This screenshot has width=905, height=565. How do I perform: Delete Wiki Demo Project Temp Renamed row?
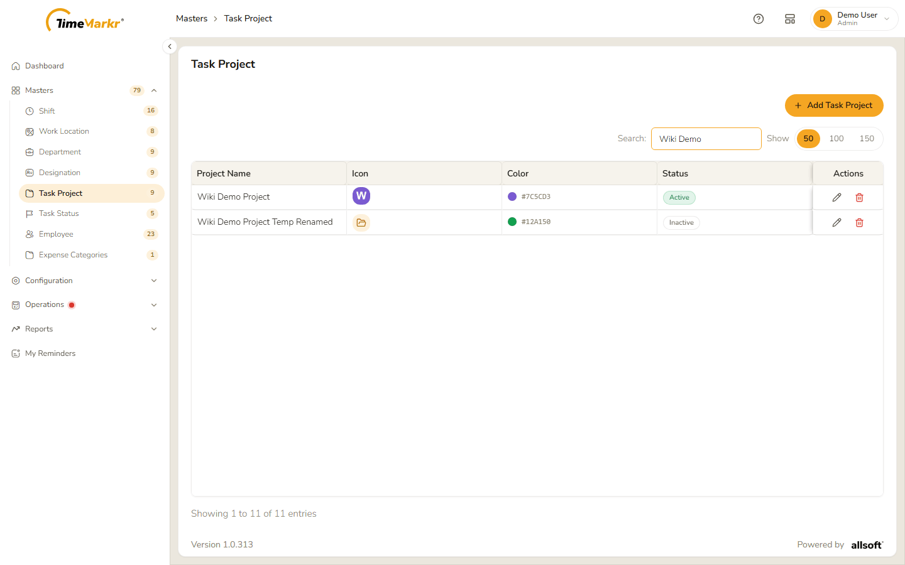[x=859, y=222]
